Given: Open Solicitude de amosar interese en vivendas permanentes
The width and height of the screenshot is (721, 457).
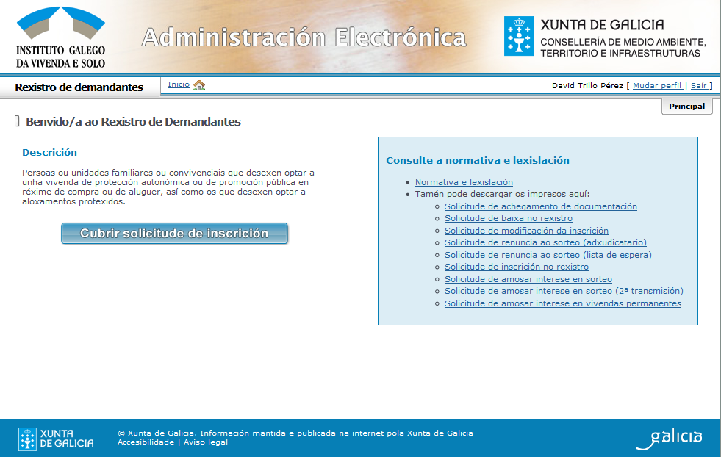Looking at the screenshot, I should tap(563, 303).
